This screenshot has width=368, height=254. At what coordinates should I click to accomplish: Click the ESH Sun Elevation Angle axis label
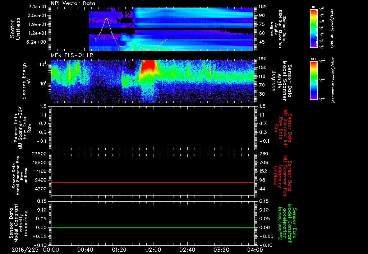[x=279, y=29]
